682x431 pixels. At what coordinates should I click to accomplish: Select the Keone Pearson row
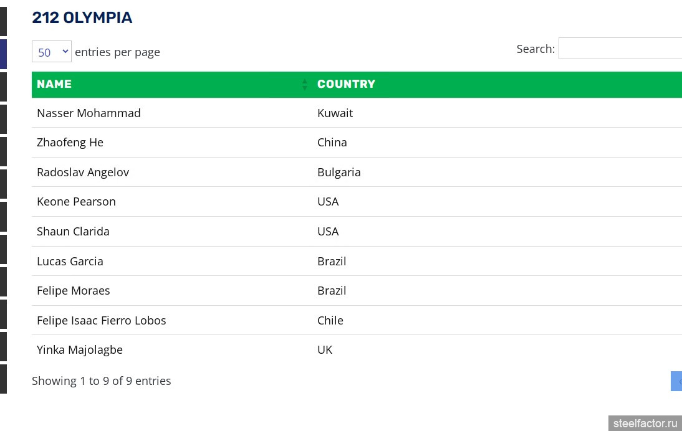[76, 202]
